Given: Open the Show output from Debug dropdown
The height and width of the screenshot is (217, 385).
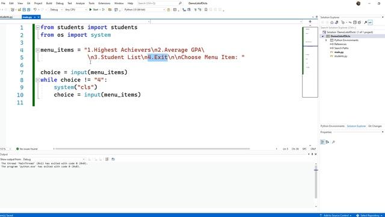Looking at the screenshot, I should (x=54, y=159).
